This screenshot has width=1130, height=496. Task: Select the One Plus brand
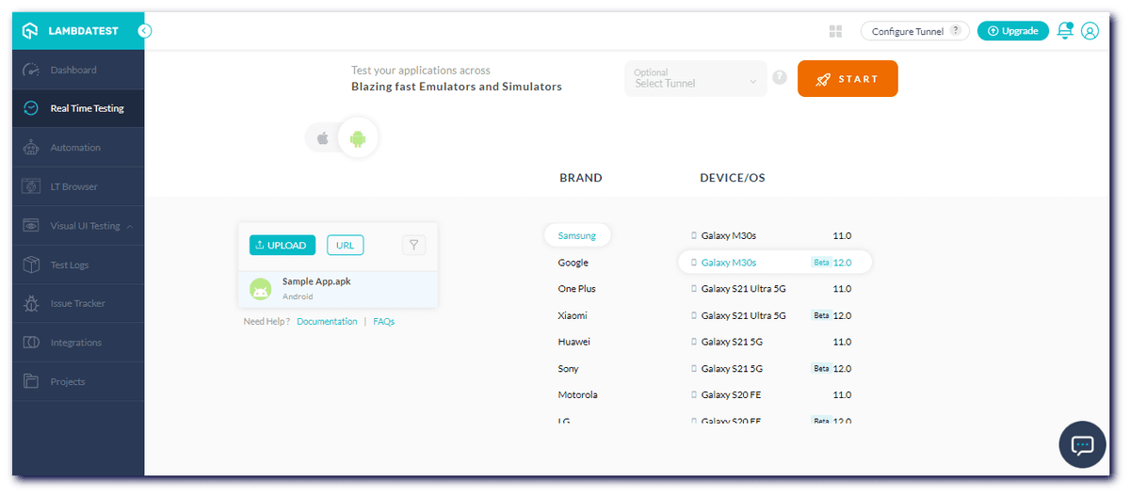click(x=577, y=289)
